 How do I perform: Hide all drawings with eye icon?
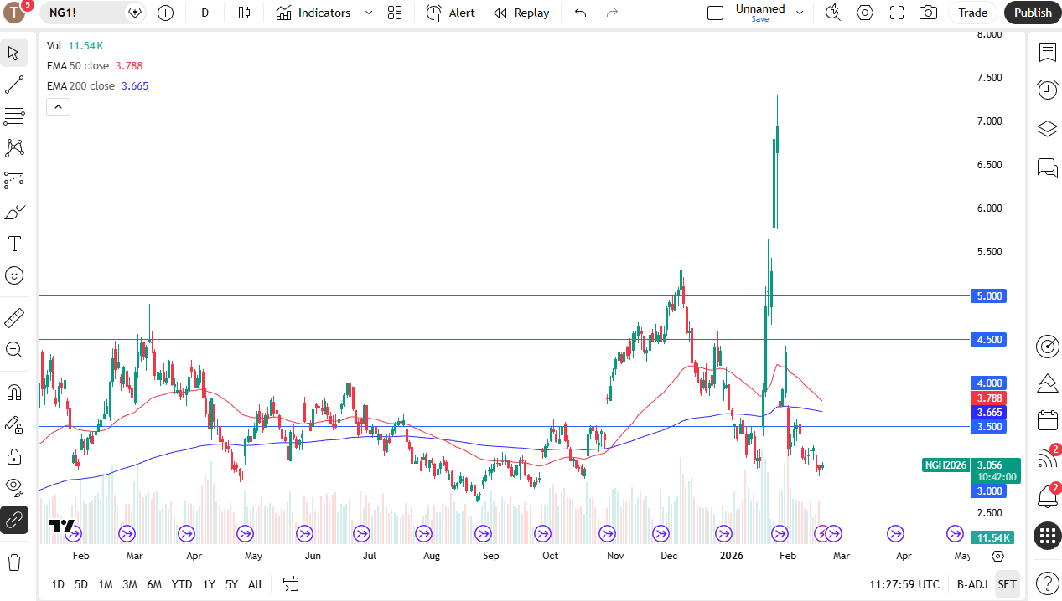pyautogui.click(x=14, y=485)
